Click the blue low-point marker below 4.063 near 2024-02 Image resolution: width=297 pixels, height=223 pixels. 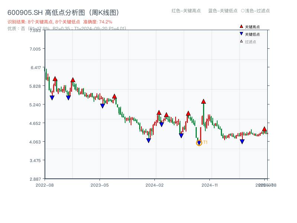pos(148,140)
